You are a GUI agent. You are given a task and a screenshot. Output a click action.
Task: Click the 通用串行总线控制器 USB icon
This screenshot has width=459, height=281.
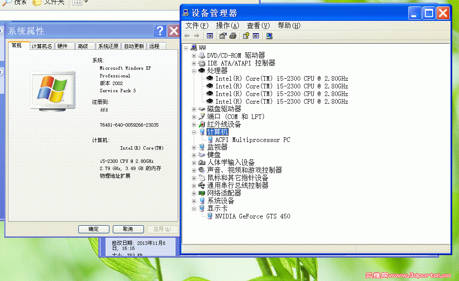tap(202, 185)
